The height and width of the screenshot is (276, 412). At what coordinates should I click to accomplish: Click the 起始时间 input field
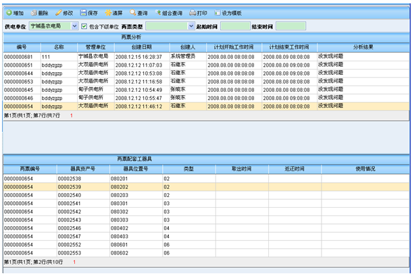coord(235,26)
